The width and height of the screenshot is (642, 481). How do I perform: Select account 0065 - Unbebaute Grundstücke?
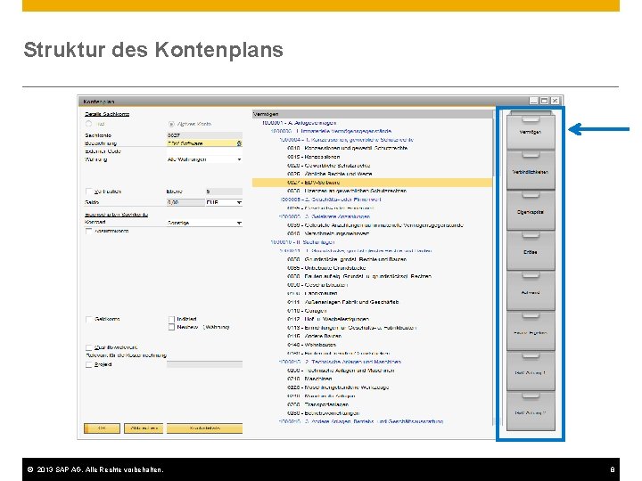326,268
